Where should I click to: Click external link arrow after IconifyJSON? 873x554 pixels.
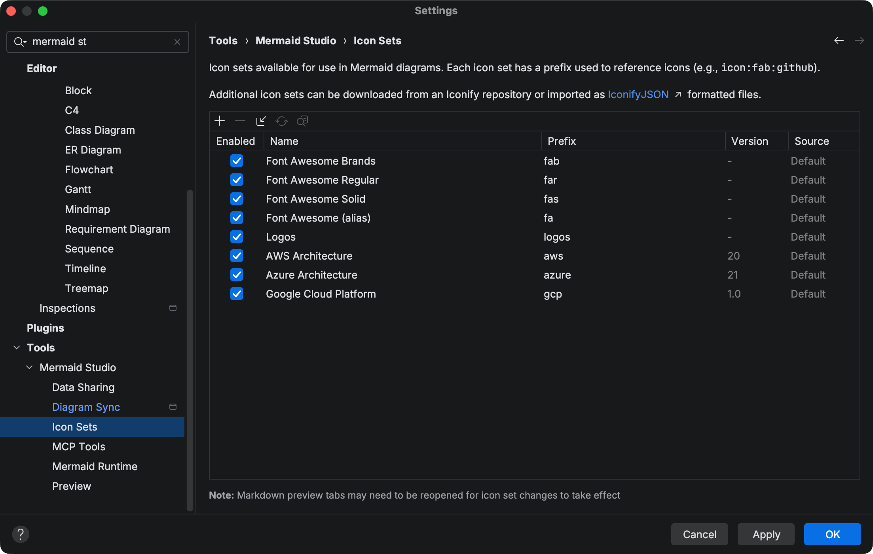pyautogui.click(x=678, y=95)
